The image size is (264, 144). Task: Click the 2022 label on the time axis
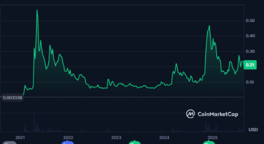(68, 138)
